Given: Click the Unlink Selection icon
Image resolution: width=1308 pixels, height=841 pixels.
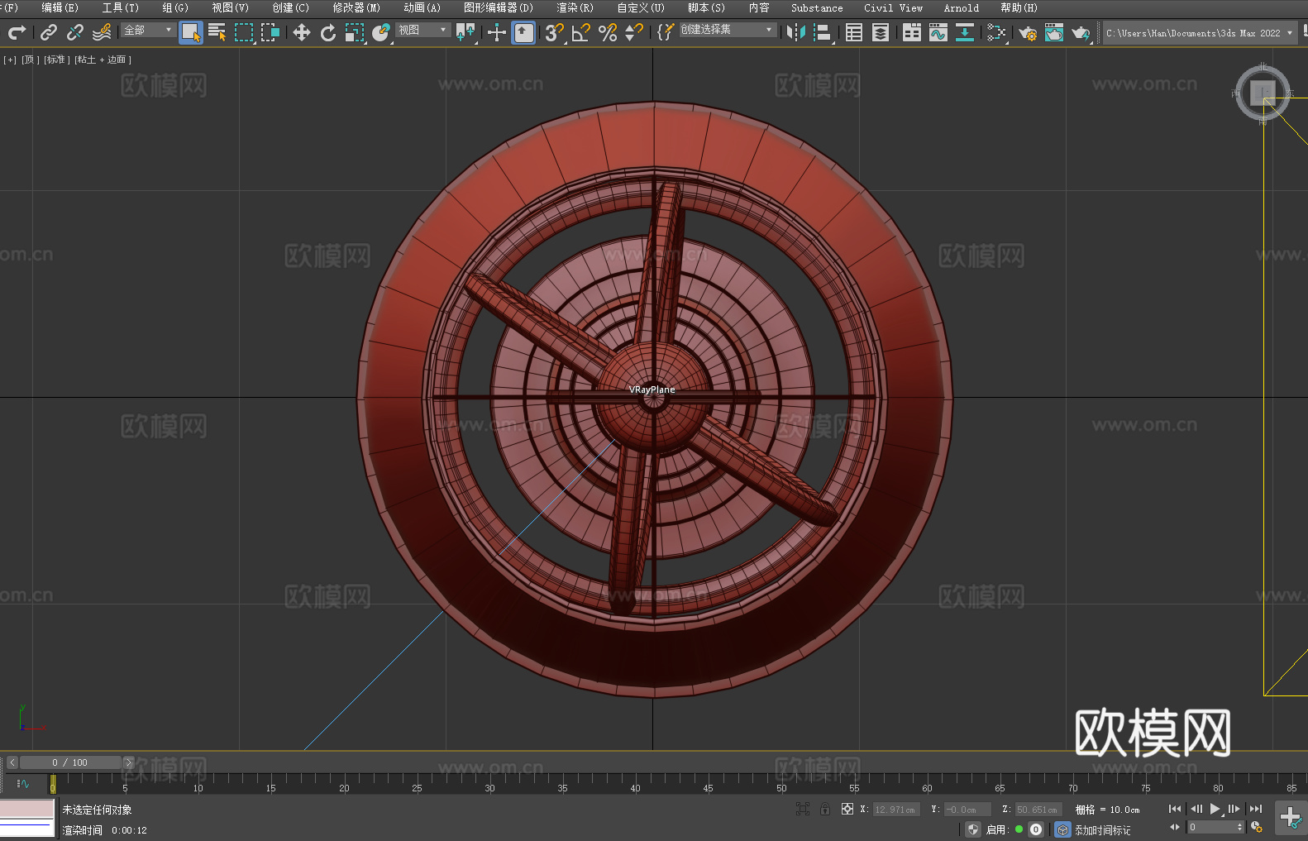Looking at the screenshot, I should tap(75, 32).
